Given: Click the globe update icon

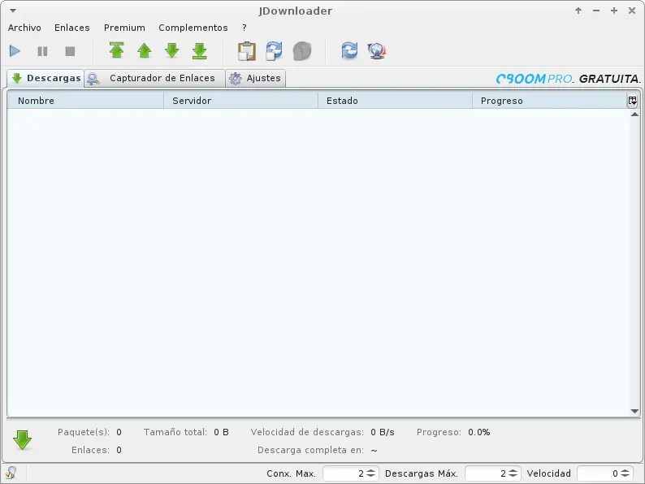Looking at the screenshot, I should click(377, 51).
